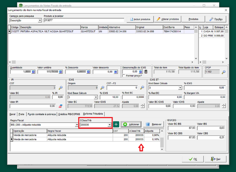Click the CST - F2 magnifier icon

(142, 88)
